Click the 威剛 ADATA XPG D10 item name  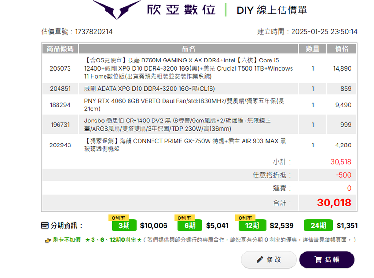tap(149, 89)
